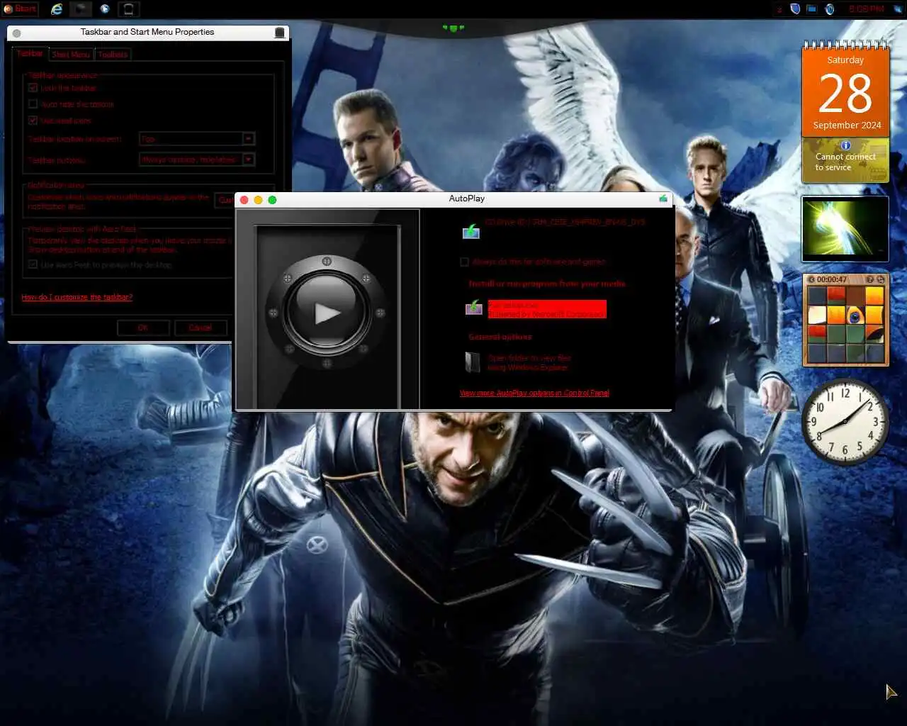The image size is (907, 726).
Task: Click the info icon on currency gadget
Action: 845,145
